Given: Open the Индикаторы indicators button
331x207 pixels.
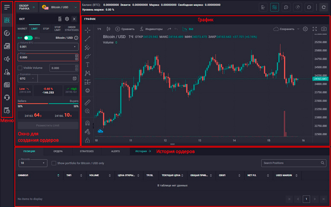Looking at the screenshot, I should pyautogui.click(x=151, y=29).
